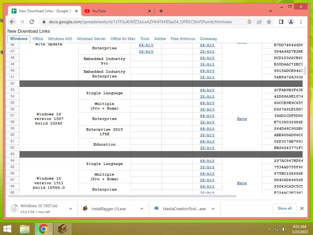Close the New Download Links tab
The image size is (313, 235).
pyautogui.click(x=76, y=11)
